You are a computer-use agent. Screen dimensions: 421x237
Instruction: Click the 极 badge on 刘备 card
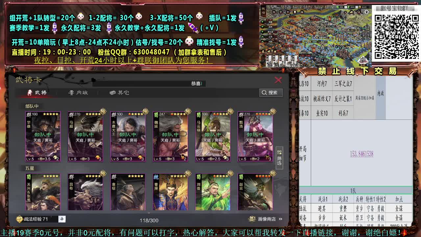click(230, 173)
